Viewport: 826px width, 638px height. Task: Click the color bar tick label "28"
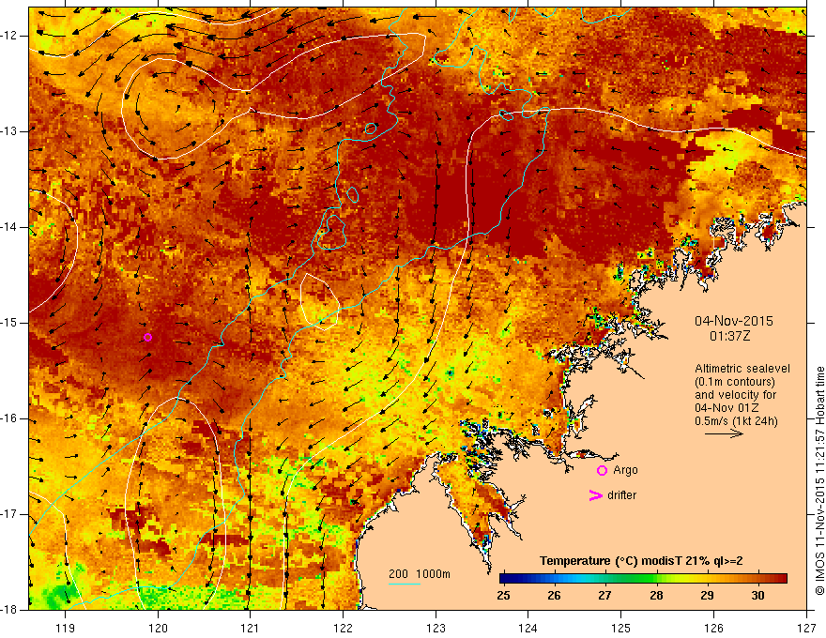[656, 596]
